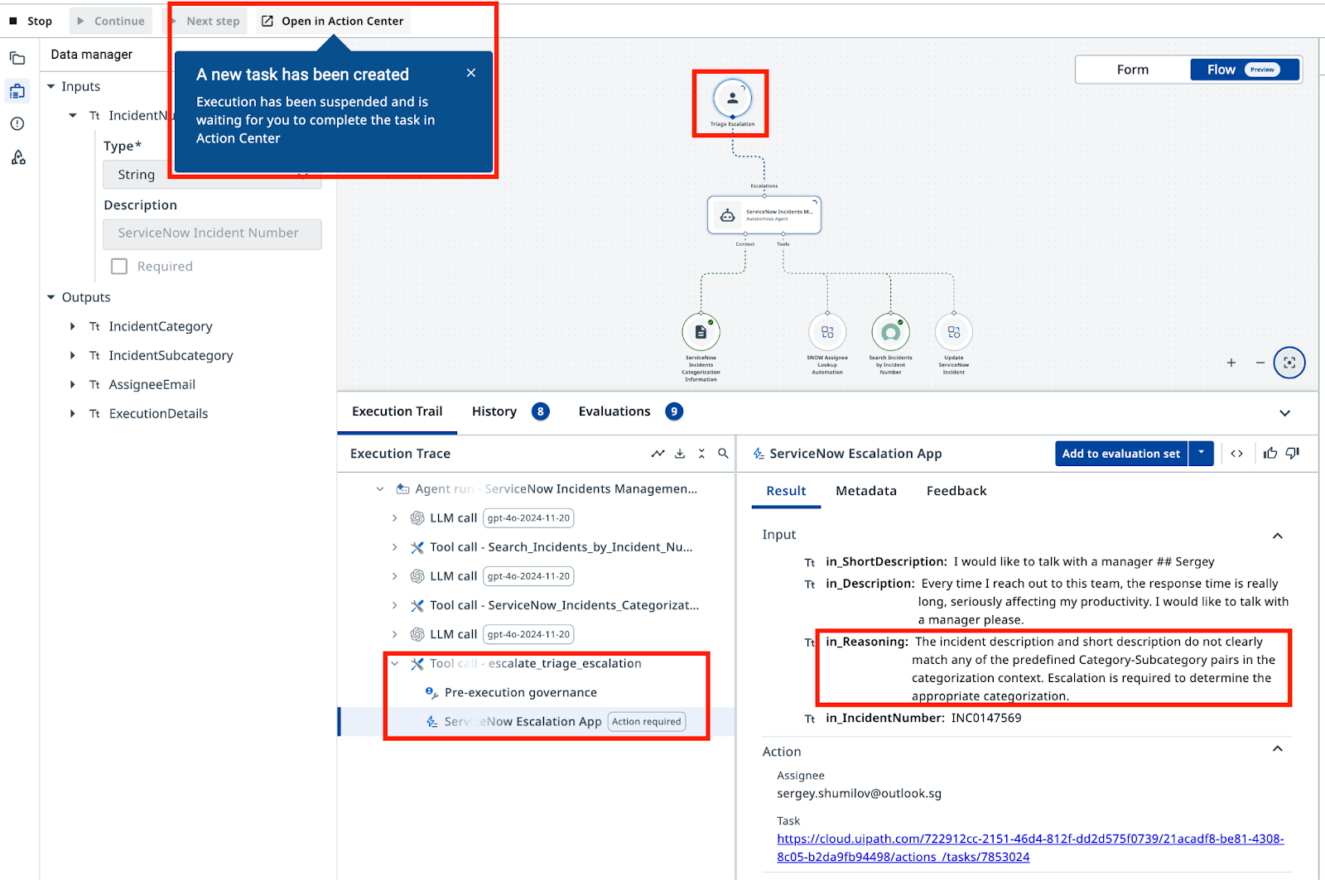Switch to the Metadata tab

pyautogui.click(x=866, y=491)
